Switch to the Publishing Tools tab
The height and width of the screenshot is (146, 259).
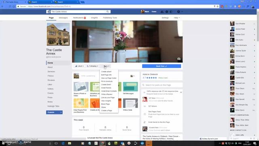110,18
